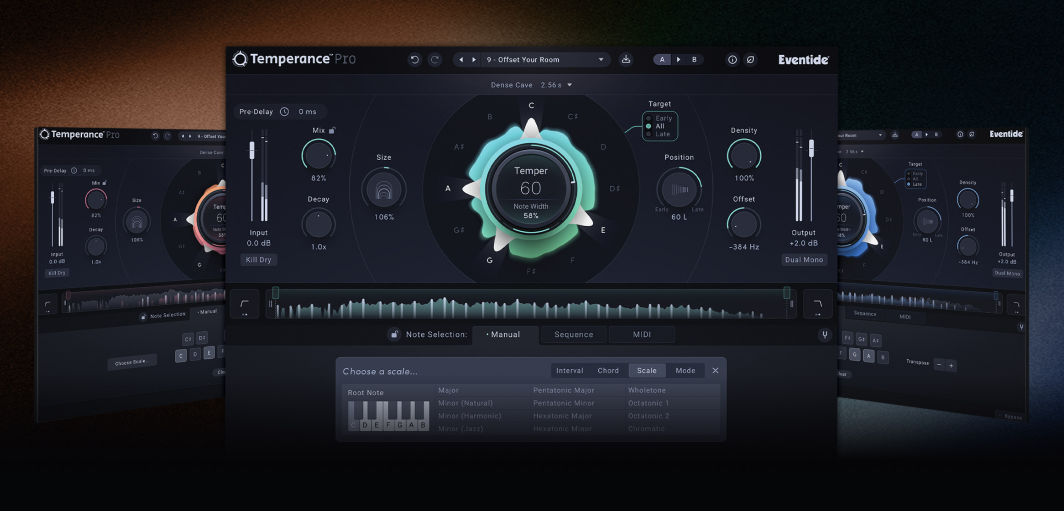Toggle note G on the note wheel

coord(489,261)
